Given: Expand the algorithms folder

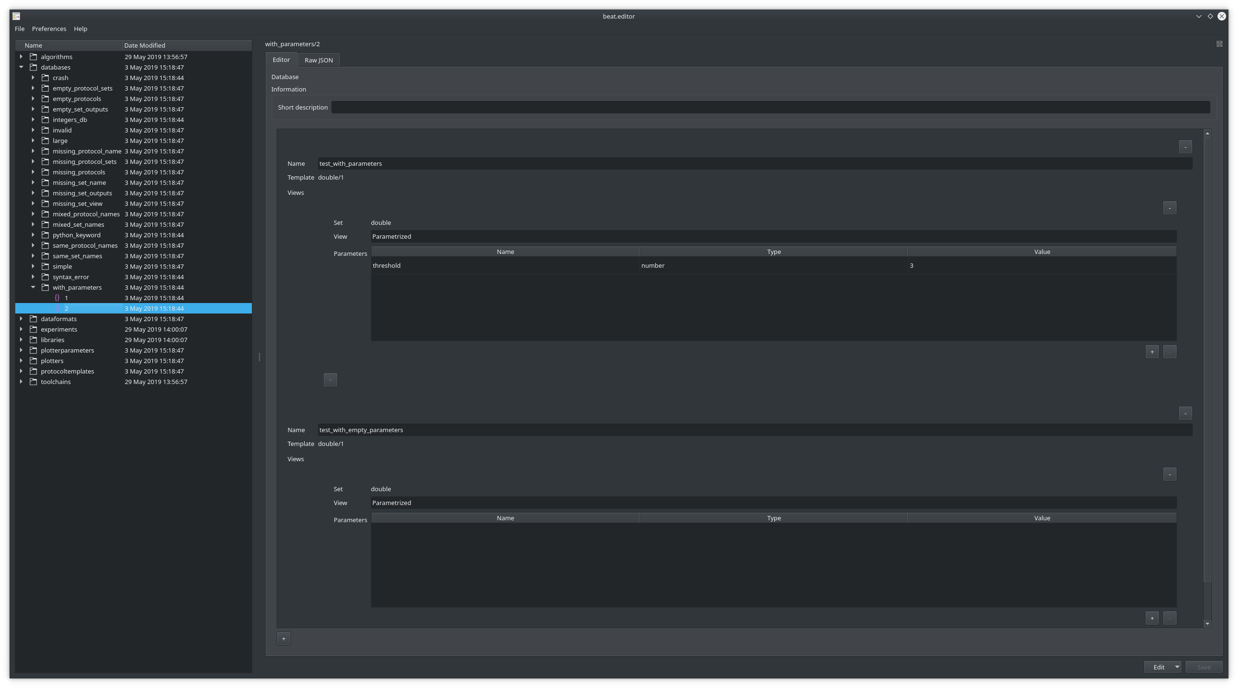Looking at the screenshot, I should pyautogui.click(x=21, y=56).
